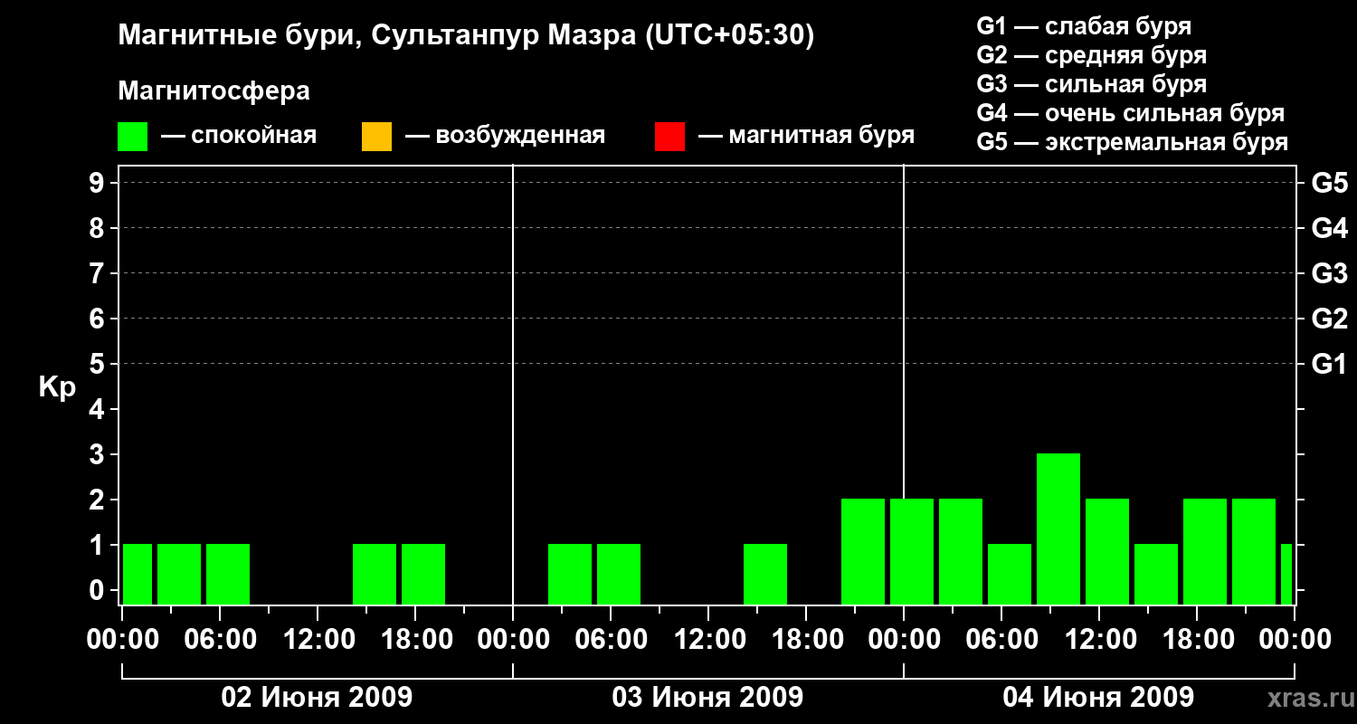Click the '06:00' time label above 02 Июня

tap(220, 639)
